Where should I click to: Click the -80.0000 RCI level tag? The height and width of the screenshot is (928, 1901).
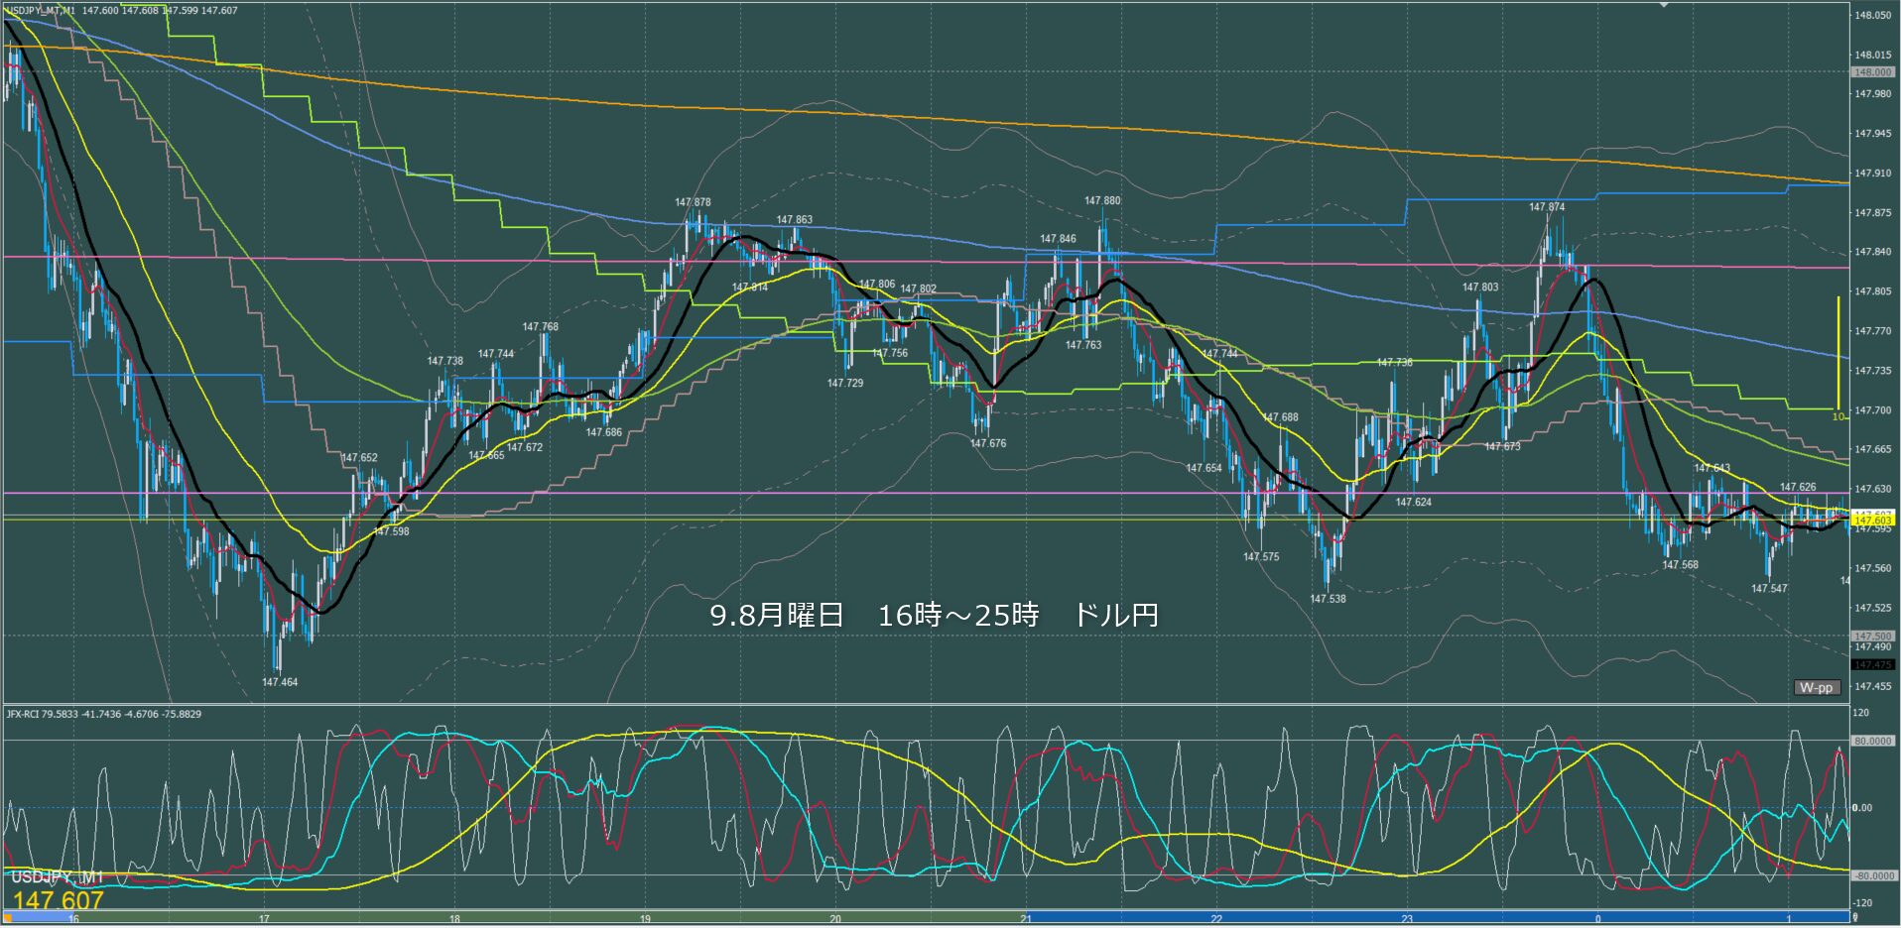(x=1873, y=876)
